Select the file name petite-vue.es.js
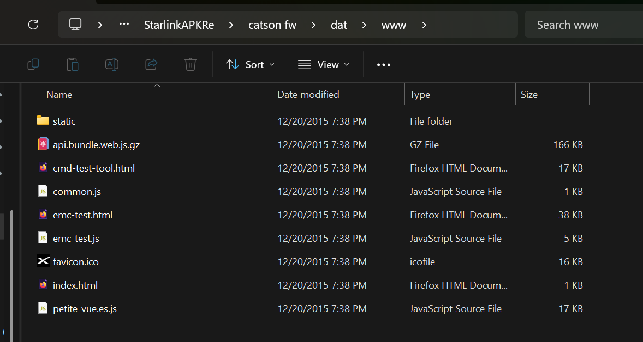Viewport: 643px width, 342px height. [x=85, y=308]
